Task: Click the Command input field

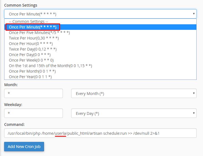Action: click(100, 133)
